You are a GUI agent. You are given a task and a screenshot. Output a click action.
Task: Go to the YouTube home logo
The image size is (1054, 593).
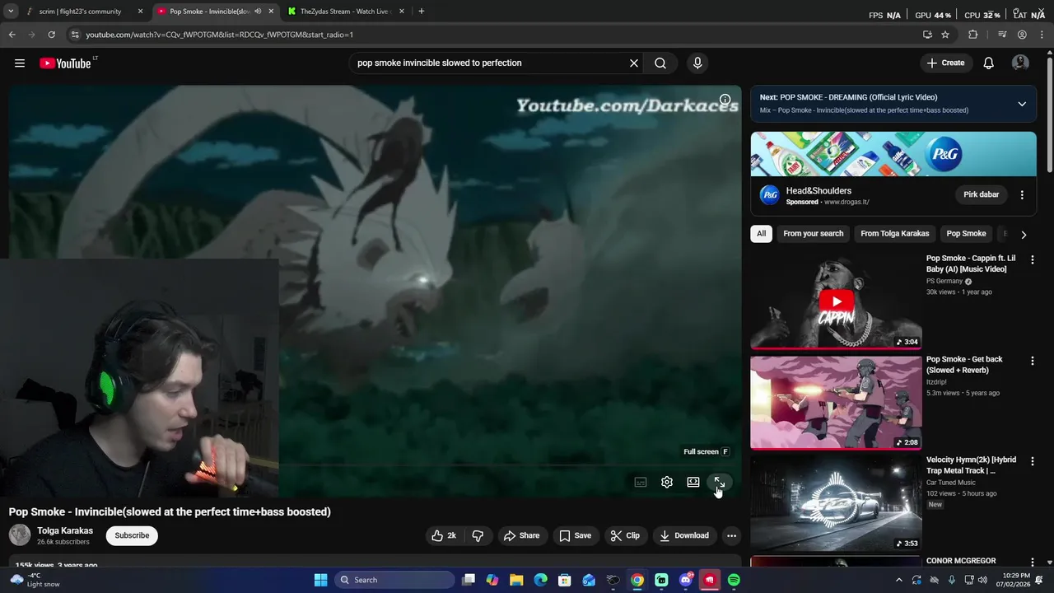[x=66, y=63]
